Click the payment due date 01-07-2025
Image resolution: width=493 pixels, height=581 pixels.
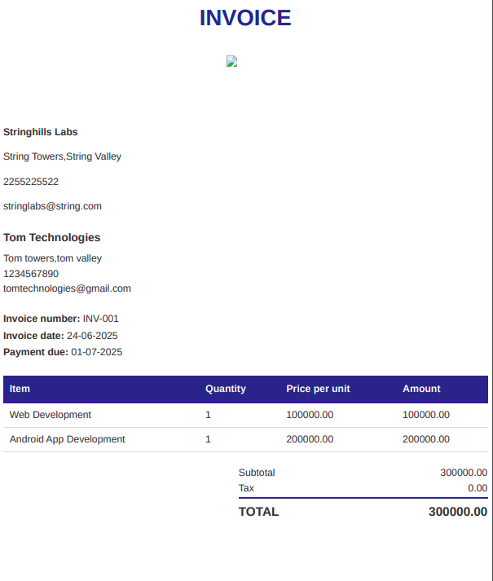click(x=96, y=352)
